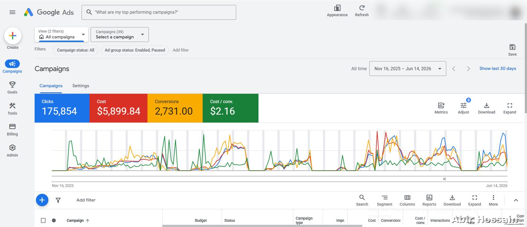Click the chart time range slider bar

279,179
